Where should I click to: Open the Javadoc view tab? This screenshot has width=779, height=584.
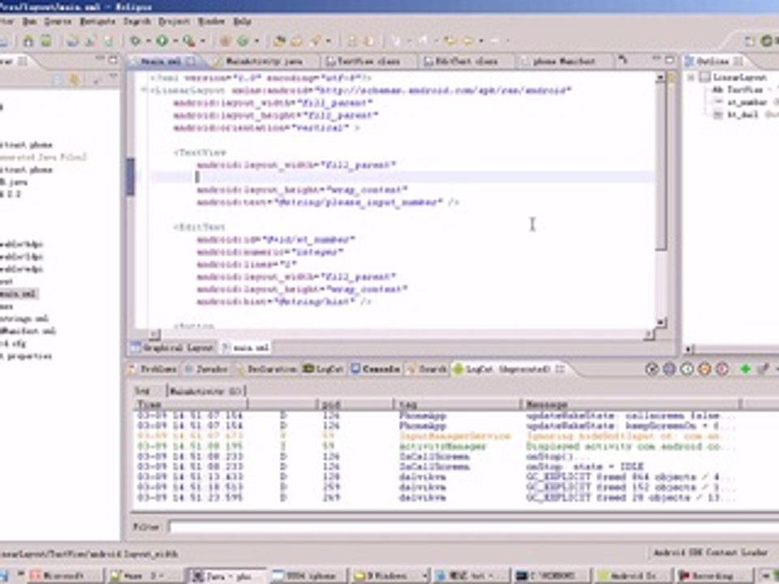pyautogui.click(x=207, y=369)
